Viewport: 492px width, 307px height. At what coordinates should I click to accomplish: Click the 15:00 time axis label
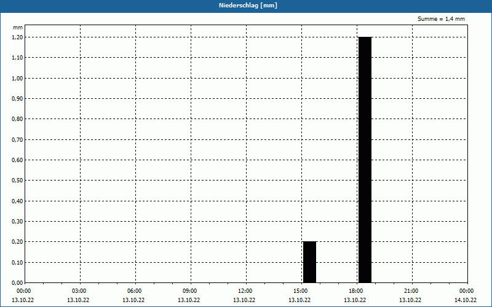coord(301,291)
